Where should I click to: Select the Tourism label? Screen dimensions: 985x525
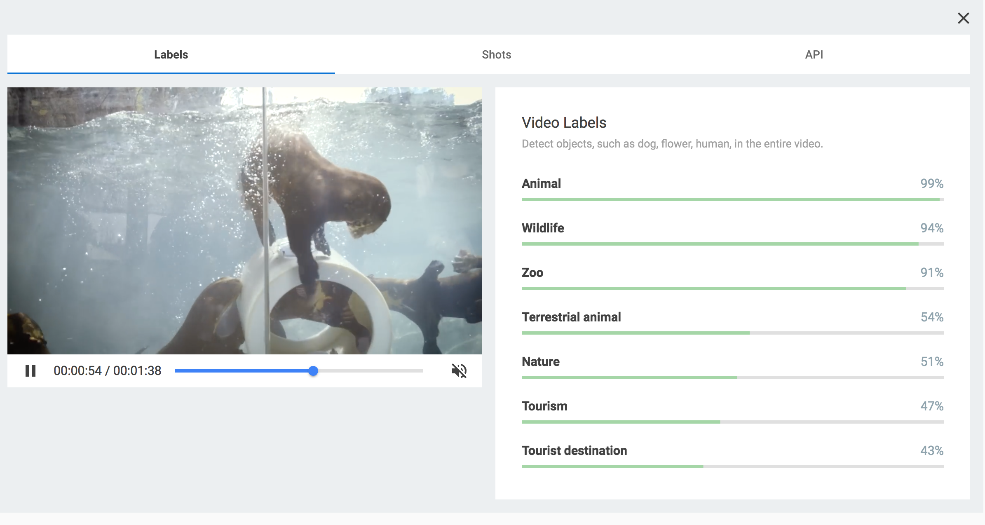(x=544, y=406)
